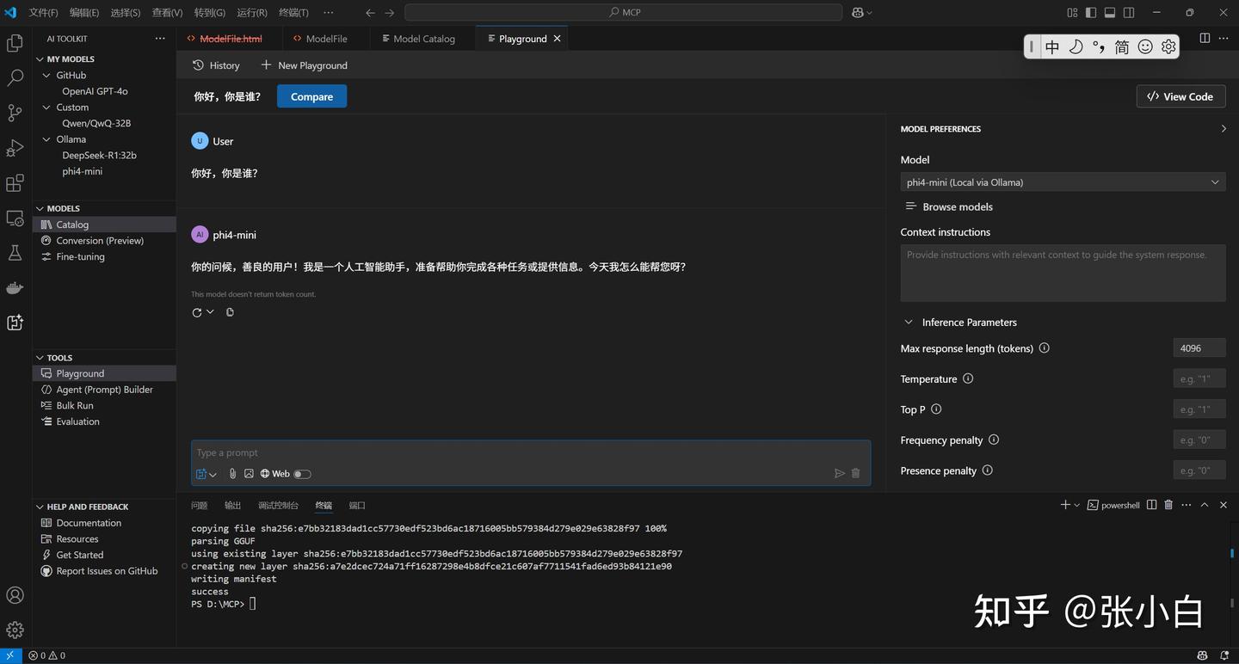Image resolution: width=1239 pixels, height=664 pixels.
Task: Go back with the navigation arrow
Action: pos(370,13)
